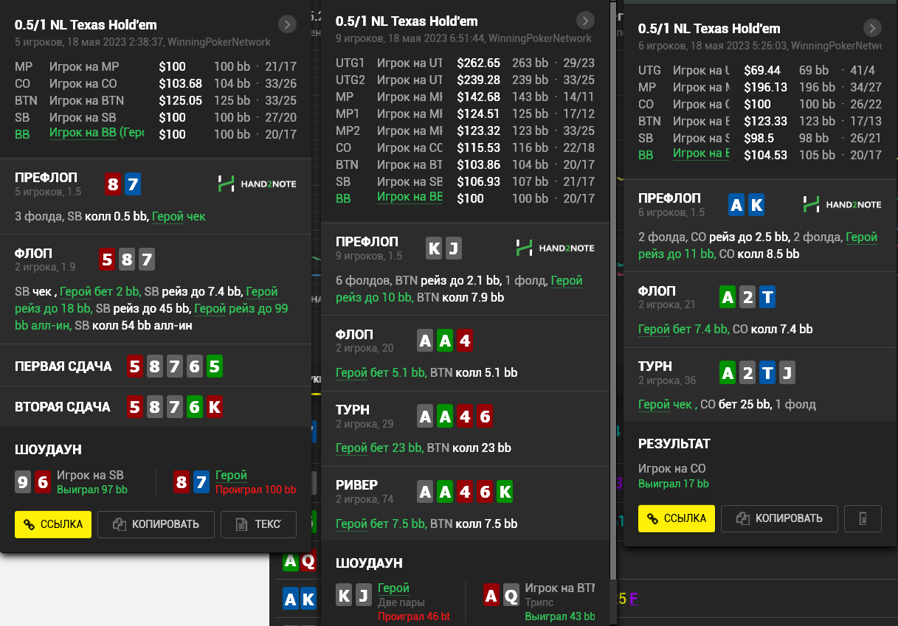
Task: Click the 5-player hand title '0.5/1 NL Texas Hold'em'
Action: (86, 24)
